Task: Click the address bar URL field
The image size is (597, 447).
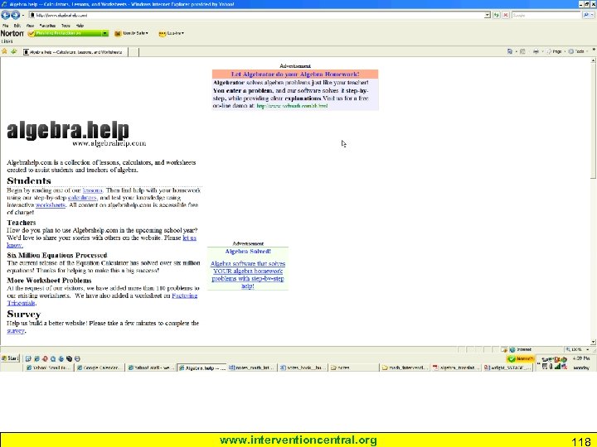Action: (256, 15)
